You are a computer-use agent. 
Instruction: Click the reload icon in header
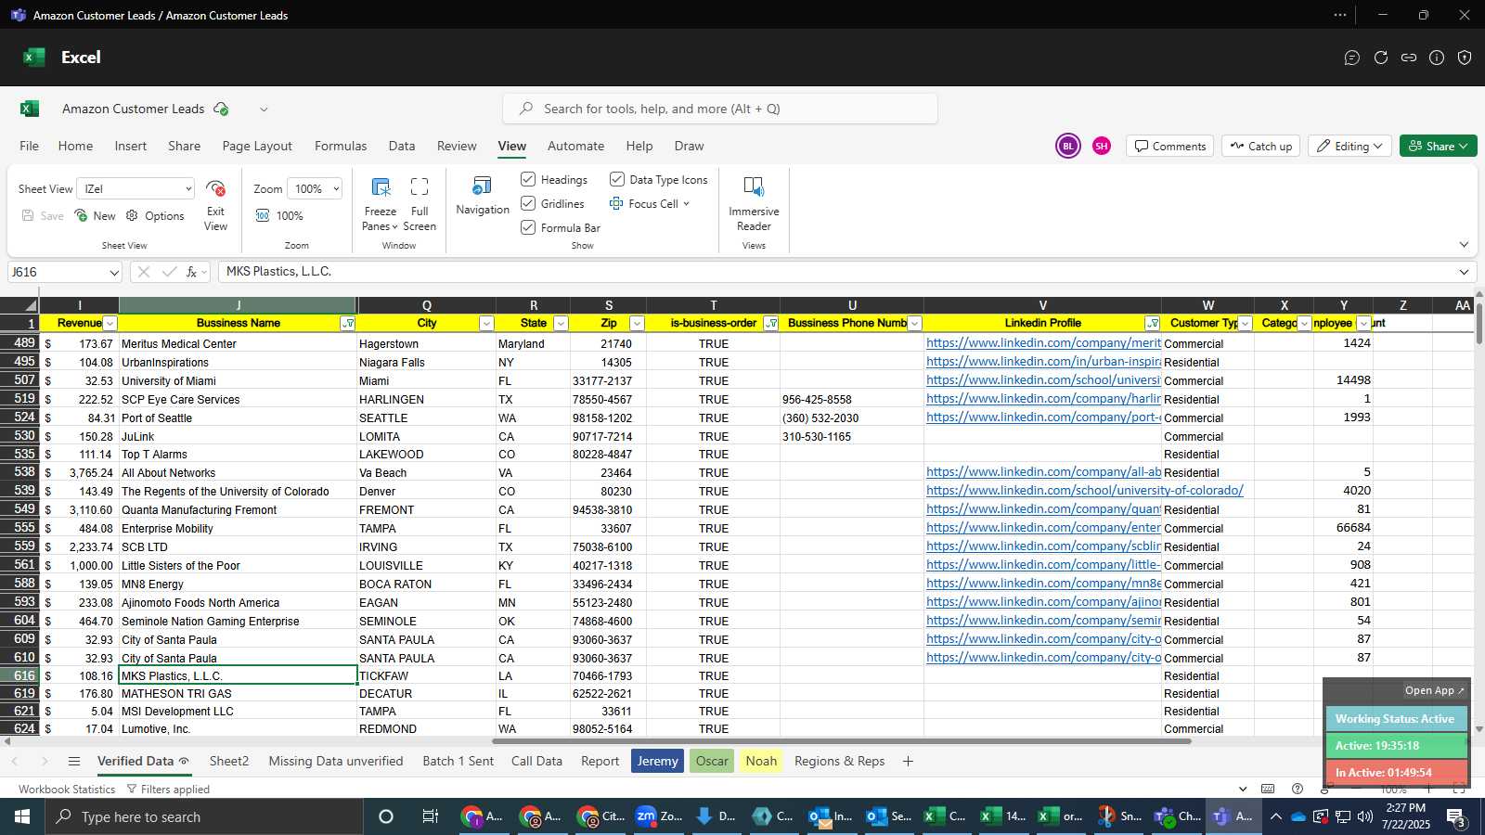point(1381,58)
